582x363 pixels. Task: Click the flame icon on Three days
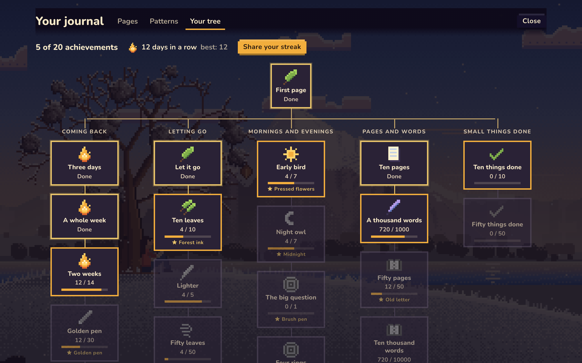(x=85, y=154)
